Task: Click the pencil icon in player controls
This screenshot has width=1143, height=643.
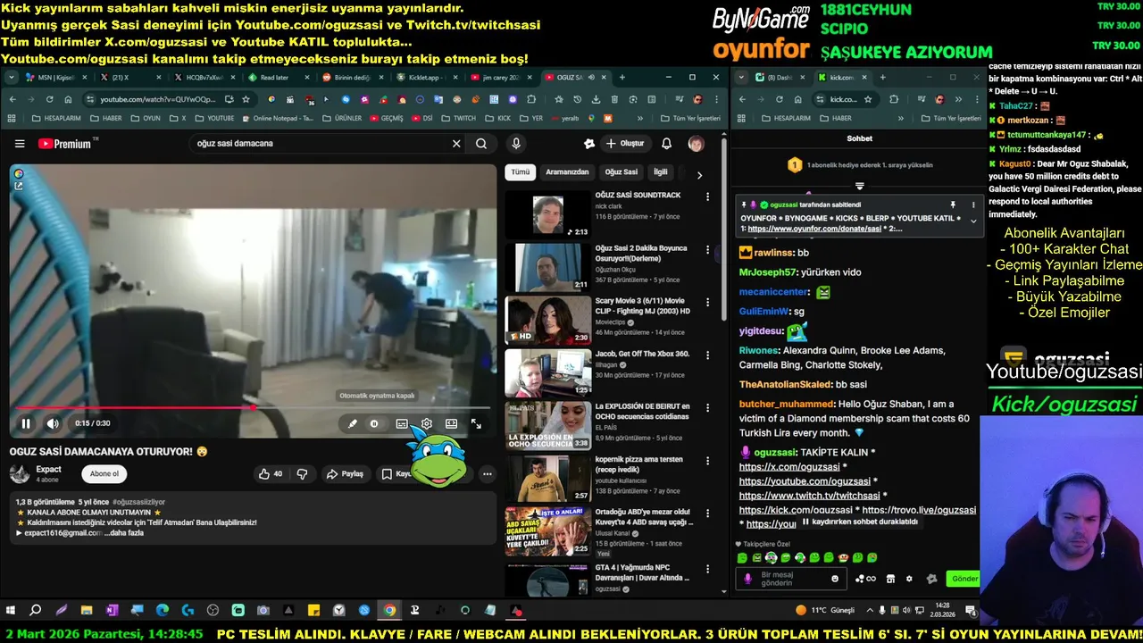Action: (353, 424)
